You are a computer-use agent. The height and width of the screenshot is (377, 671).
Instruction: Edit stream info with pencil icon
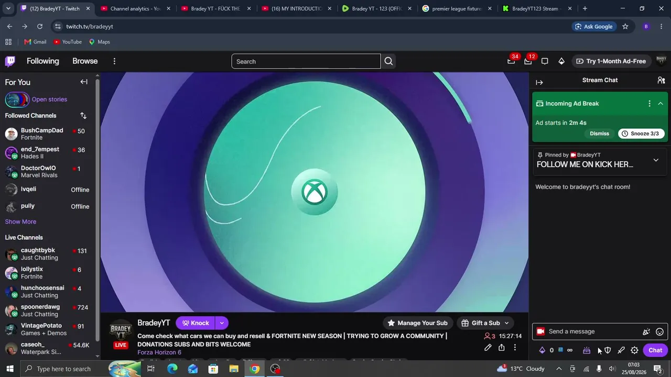(x=488, y=348)
